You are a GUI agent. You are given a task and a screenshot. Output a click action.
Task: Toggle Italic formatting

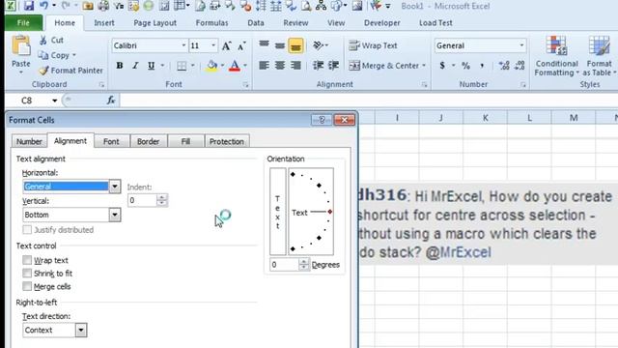tap(135, 66)
